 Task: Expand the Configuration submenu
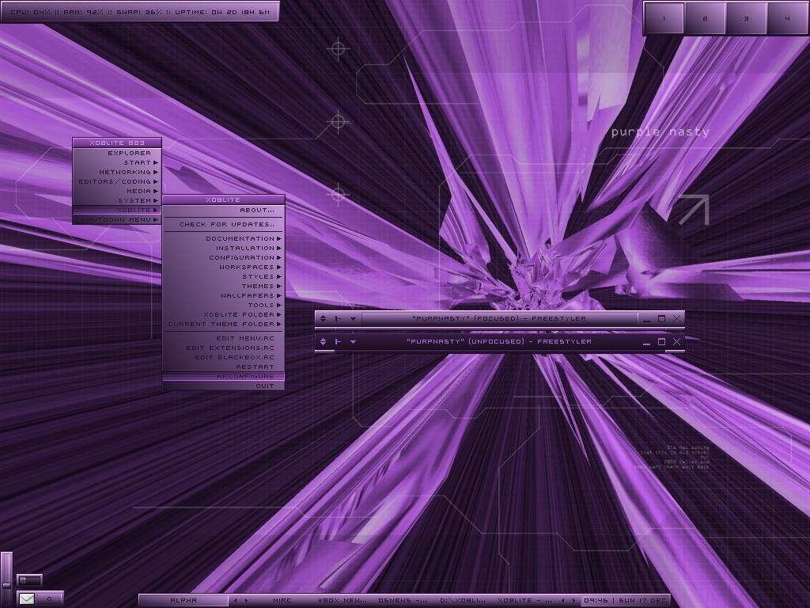click(224, 257)
